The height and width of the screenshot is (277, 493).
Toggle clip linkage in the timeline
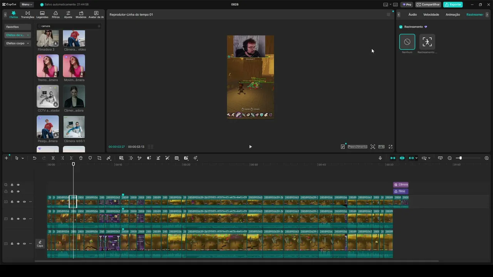coord(411,158)
